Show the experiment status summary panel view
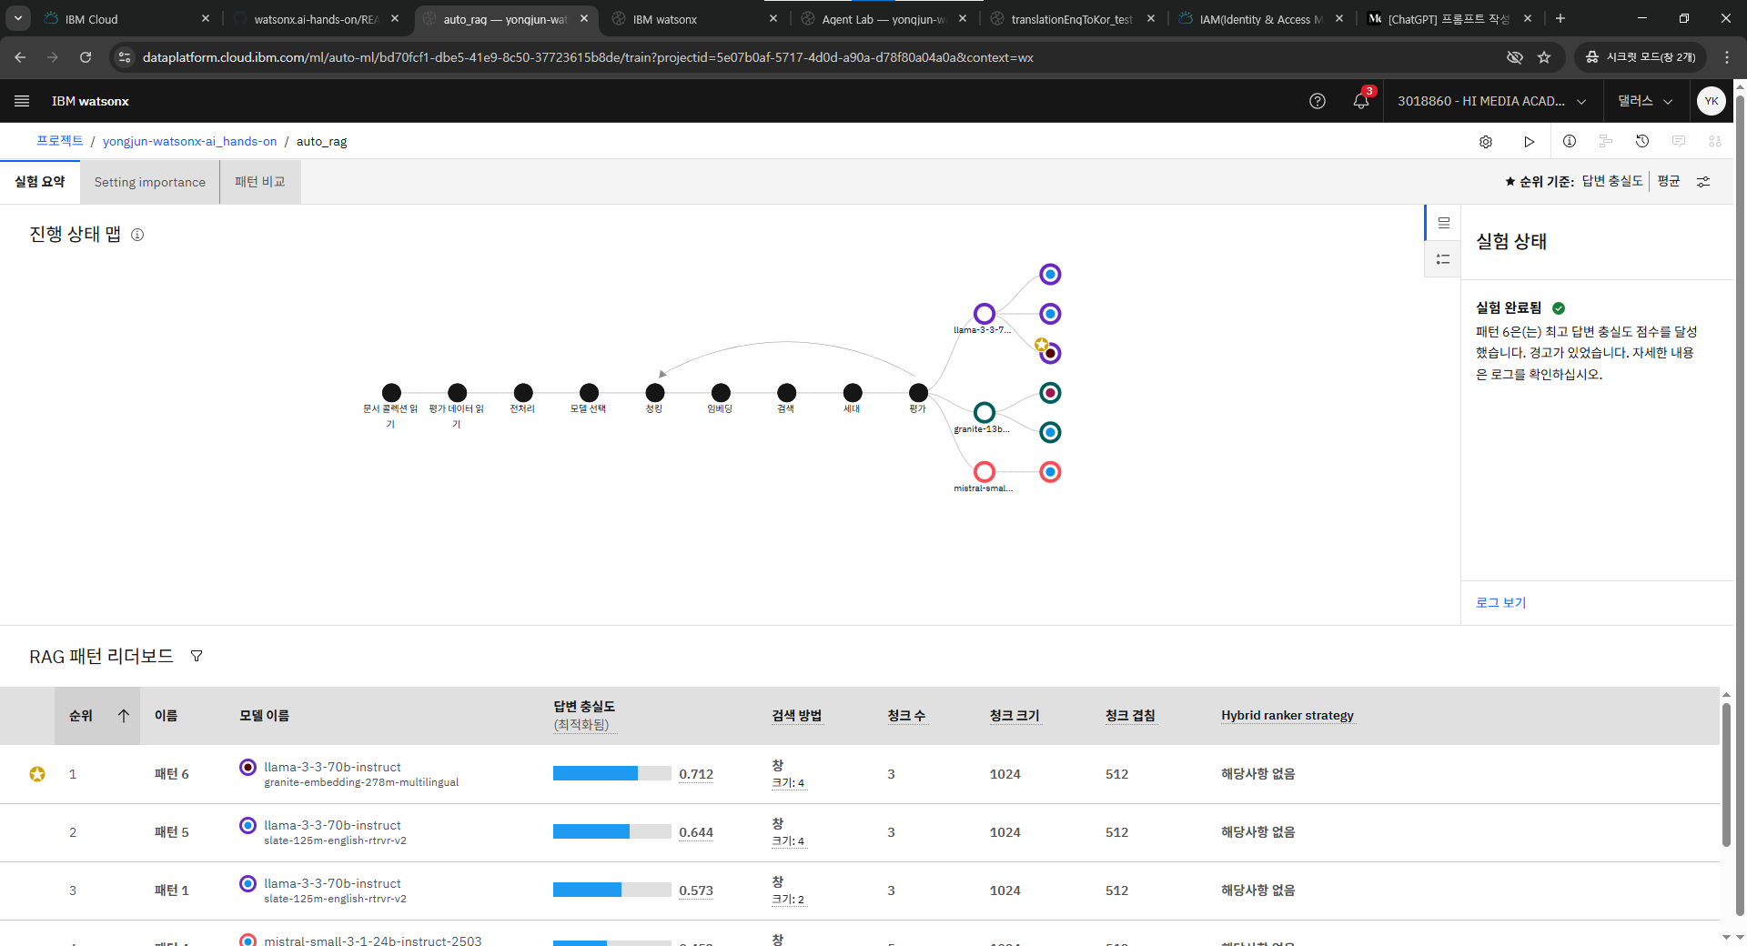This screenshot has width=1747, height=946. click(x=1443, y=223)
